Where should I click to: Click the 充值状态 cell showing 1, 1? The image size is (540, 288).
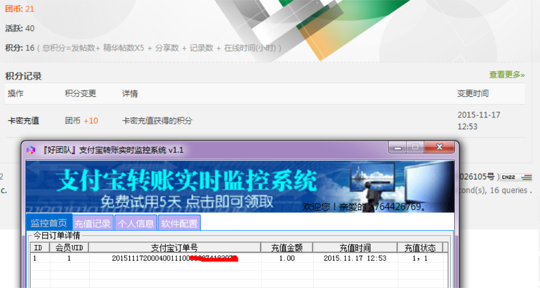[420, 258]
